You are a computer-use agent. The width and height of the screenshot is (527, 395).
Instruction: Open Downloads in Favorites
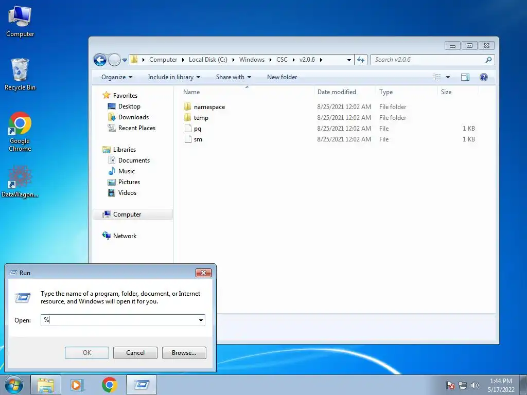(x=128, y=117)
